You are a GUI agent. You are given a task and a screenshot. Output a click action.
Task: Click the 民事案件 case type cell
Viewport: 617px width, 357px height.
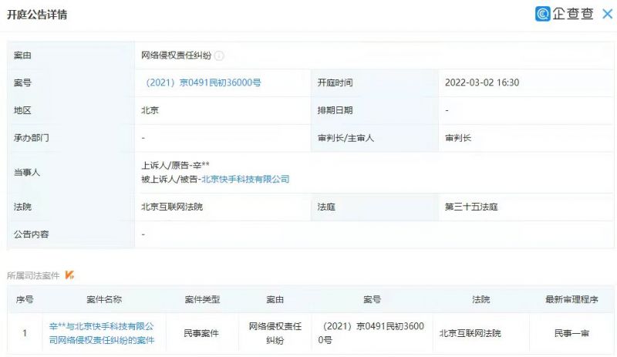click(202, 333)
